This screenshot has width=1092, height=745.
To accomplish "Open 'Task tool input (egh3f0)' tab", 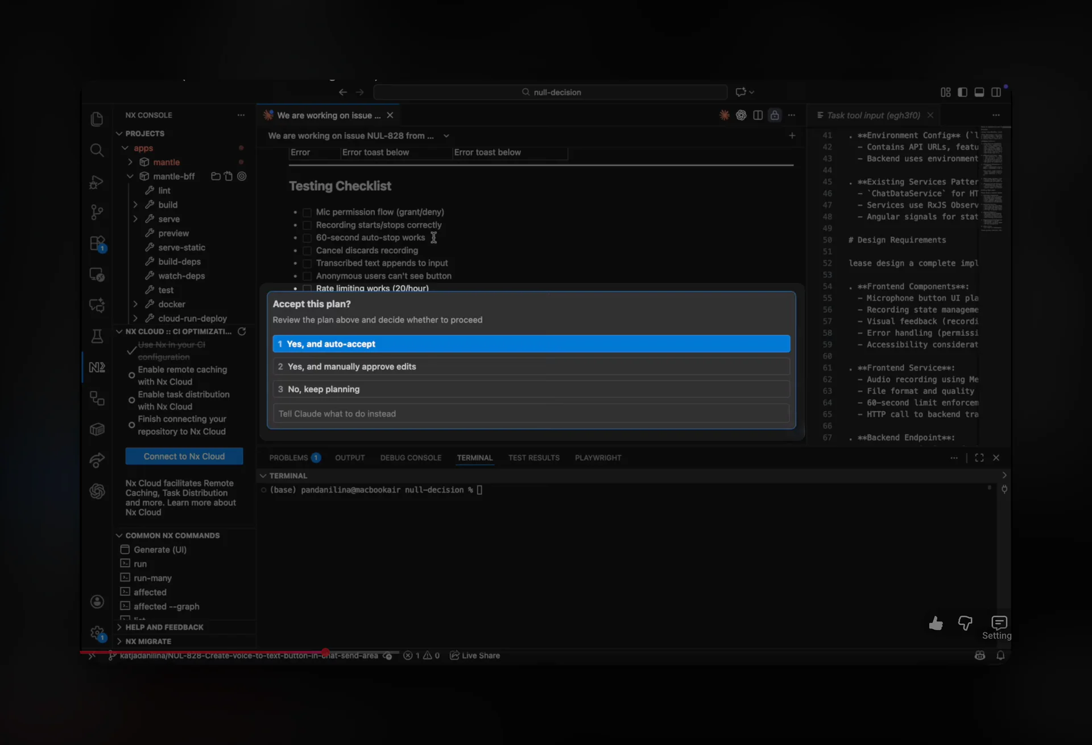I will [873, 115].
